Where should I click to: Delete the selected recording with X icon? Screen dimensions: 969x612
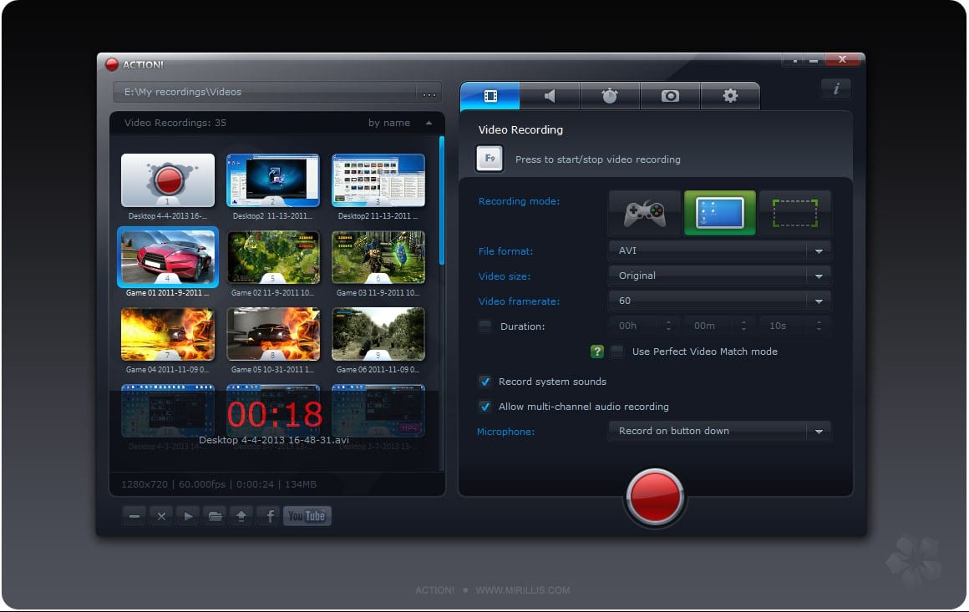pos(161,516)
